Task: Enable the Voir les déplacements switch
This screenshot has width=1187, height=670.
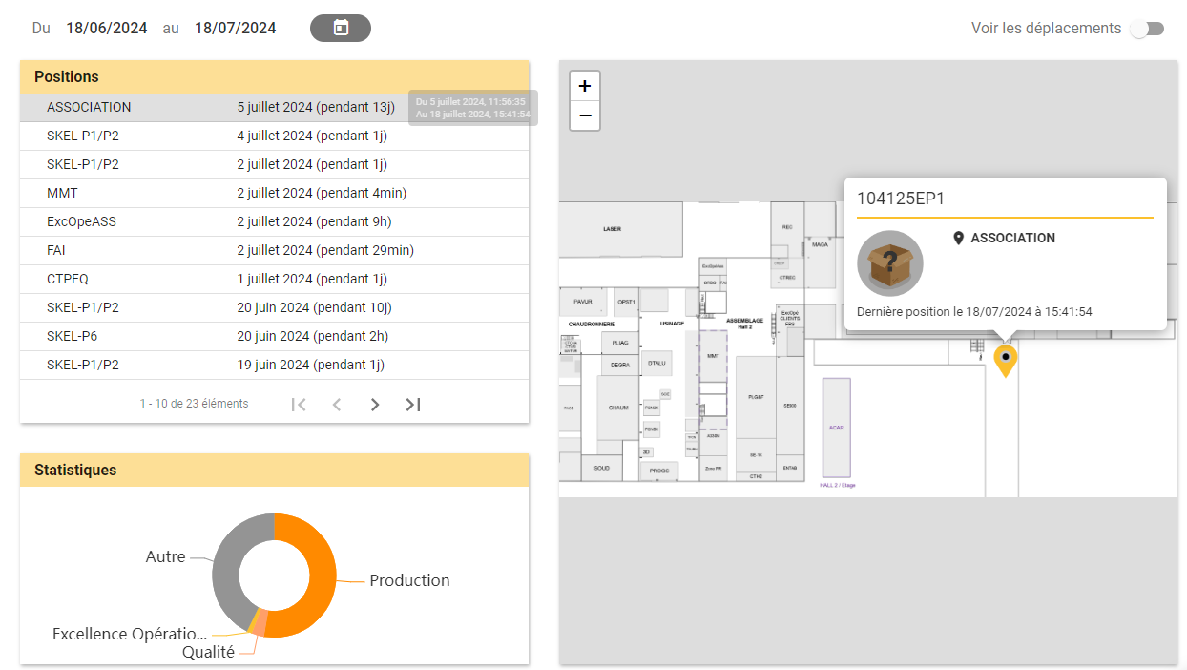Action: click(x=1147, y=29)
